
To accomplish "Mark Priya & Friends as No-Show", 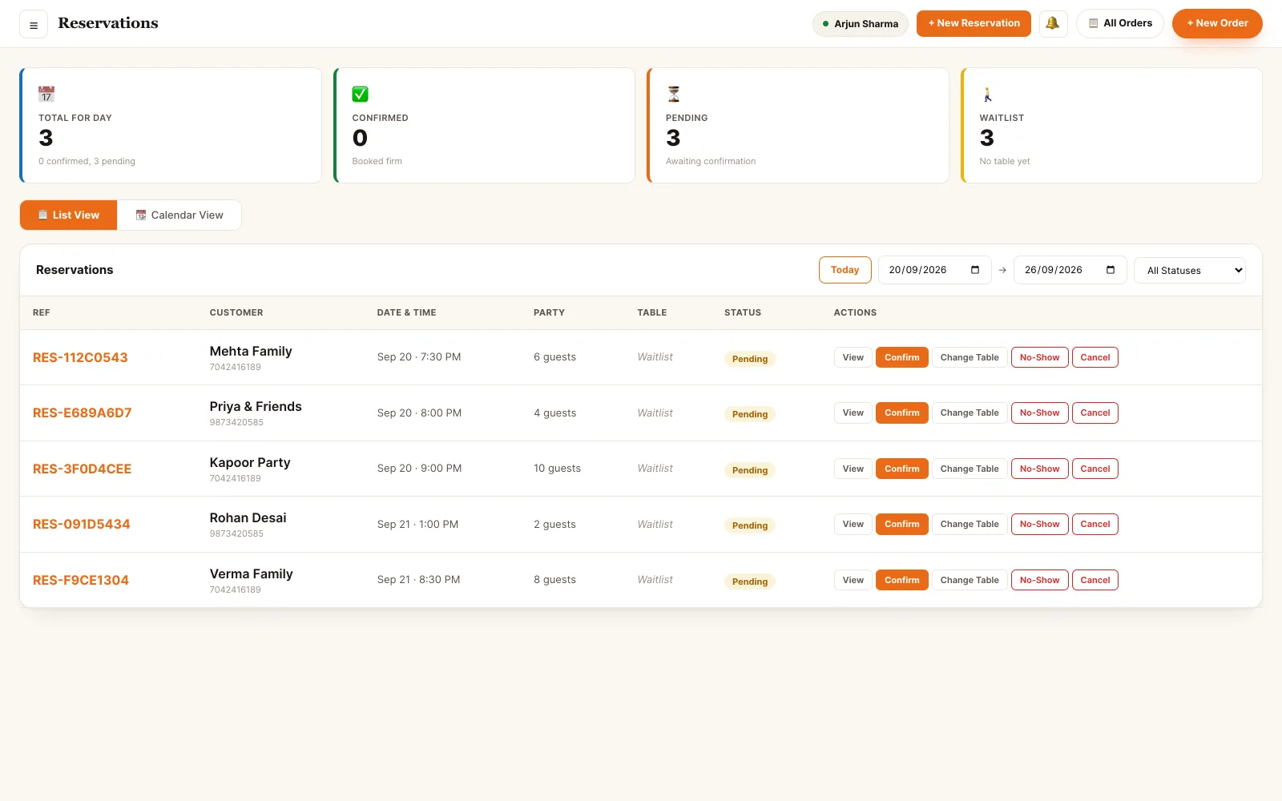I will click(x=1039, y=413).
